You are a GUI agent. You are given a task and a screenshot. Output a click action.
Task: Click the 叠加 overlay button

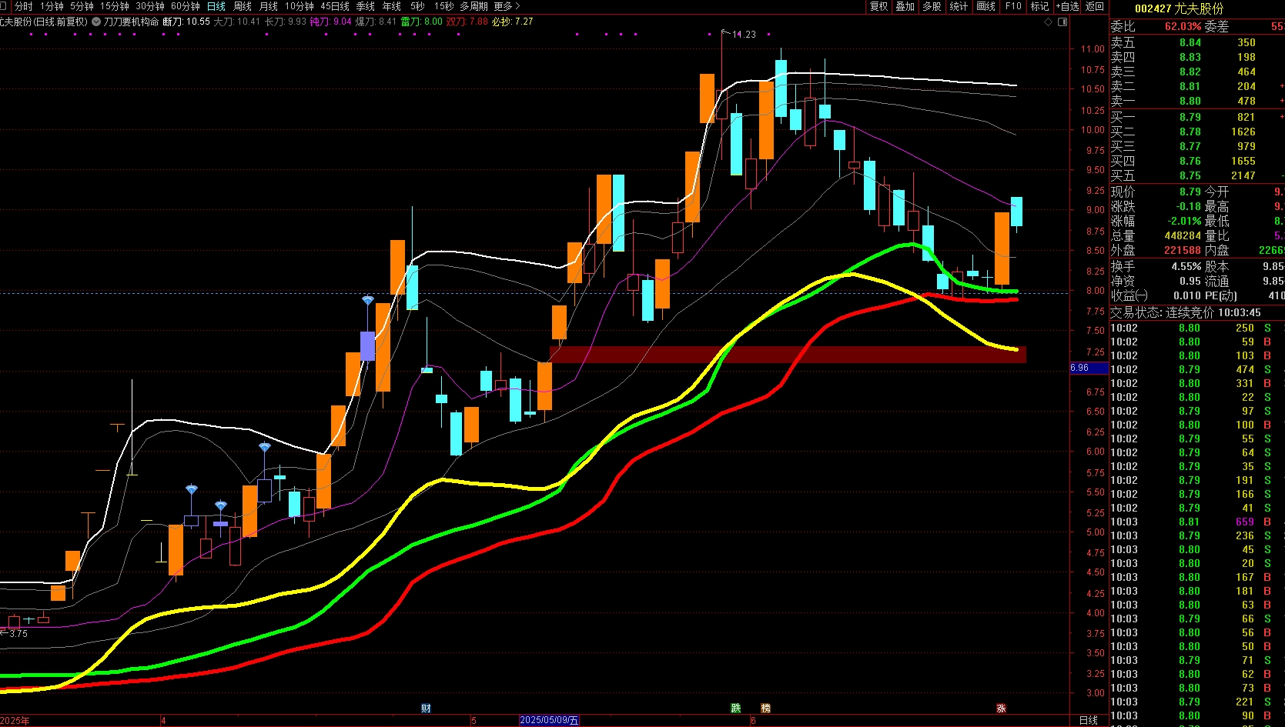tap(905, 6)
